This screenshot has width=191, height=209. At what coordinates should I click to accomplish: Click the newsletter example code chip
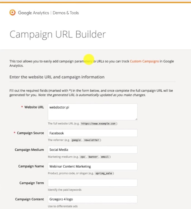(x=91, y=140)
